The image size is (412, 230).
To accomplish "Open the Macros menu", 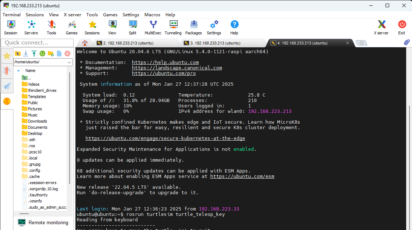I will tap(152, 15).
